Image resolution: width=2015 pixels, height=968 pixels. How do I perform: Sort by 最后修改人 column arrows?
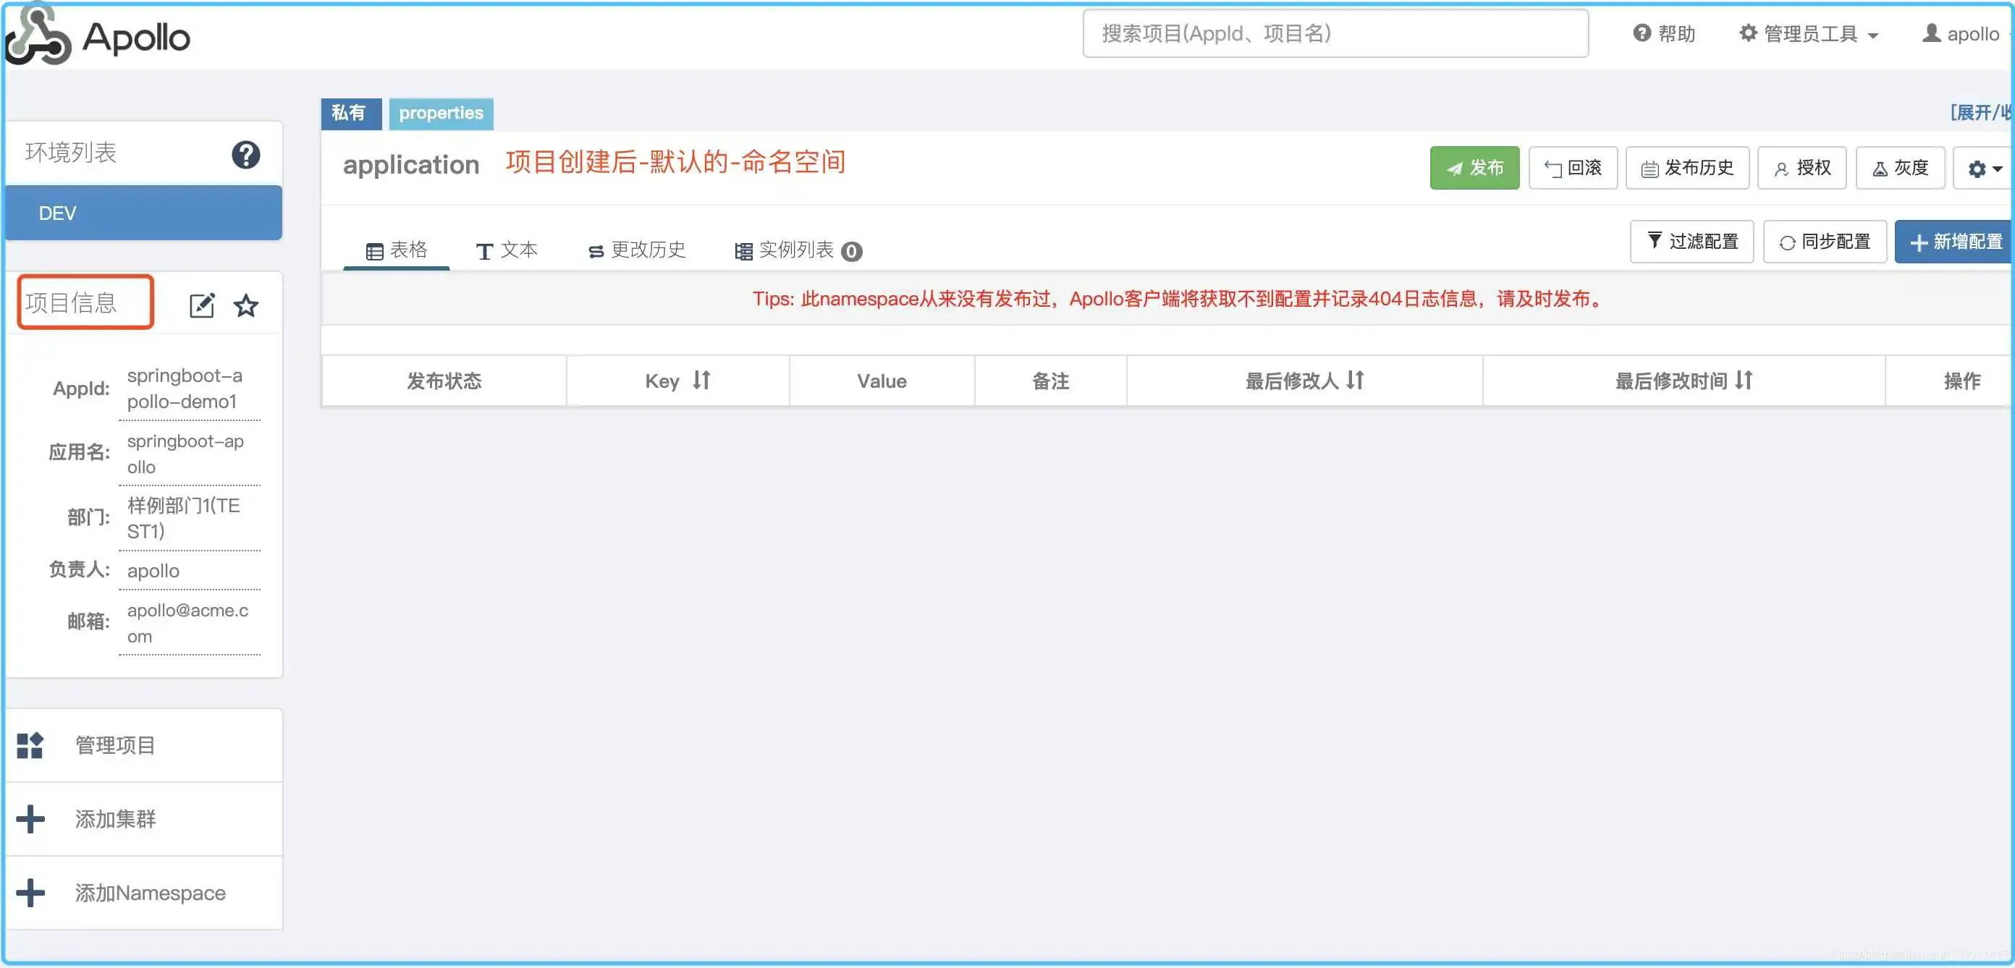(x=1355, y=380)
